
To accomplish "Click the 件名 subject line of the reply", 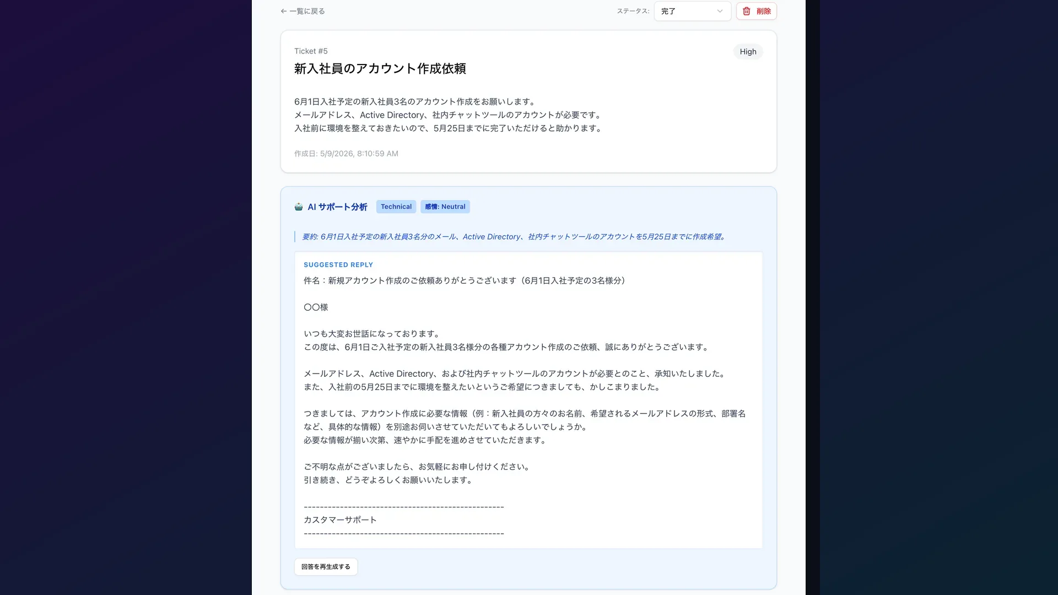I will pyautogui.click(x=465, y=280).
